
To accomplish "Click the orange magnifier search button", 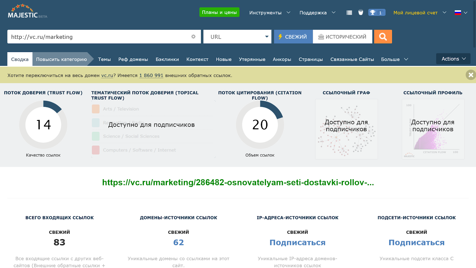I will click(x=383, y=37).
